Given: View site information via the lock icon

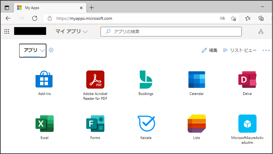Looking at the screenshot, I should (50, 18).
